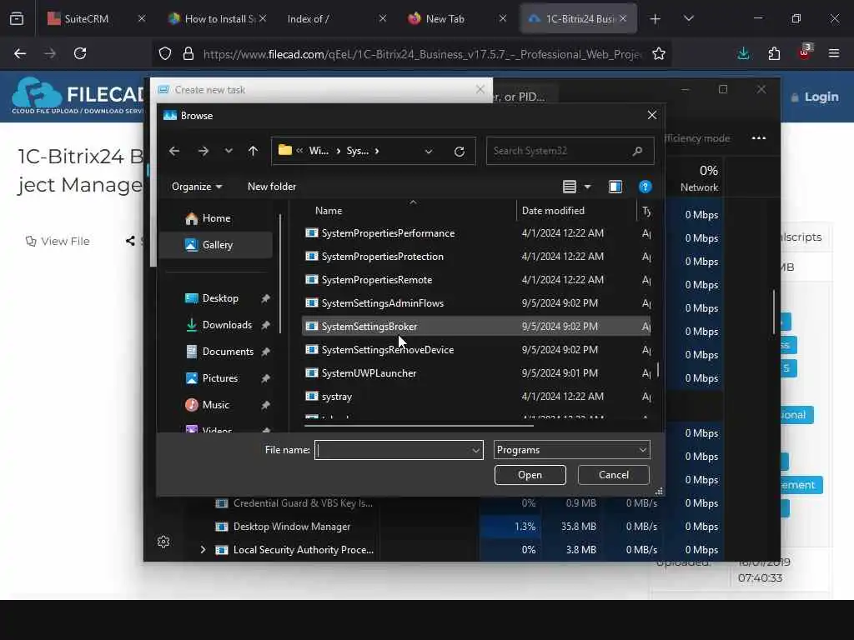
Task: Go back in the Browse dialog
Action: 173,151
